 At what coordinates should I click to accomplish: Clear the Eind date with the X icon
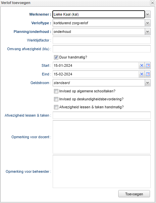click(141, 74)
